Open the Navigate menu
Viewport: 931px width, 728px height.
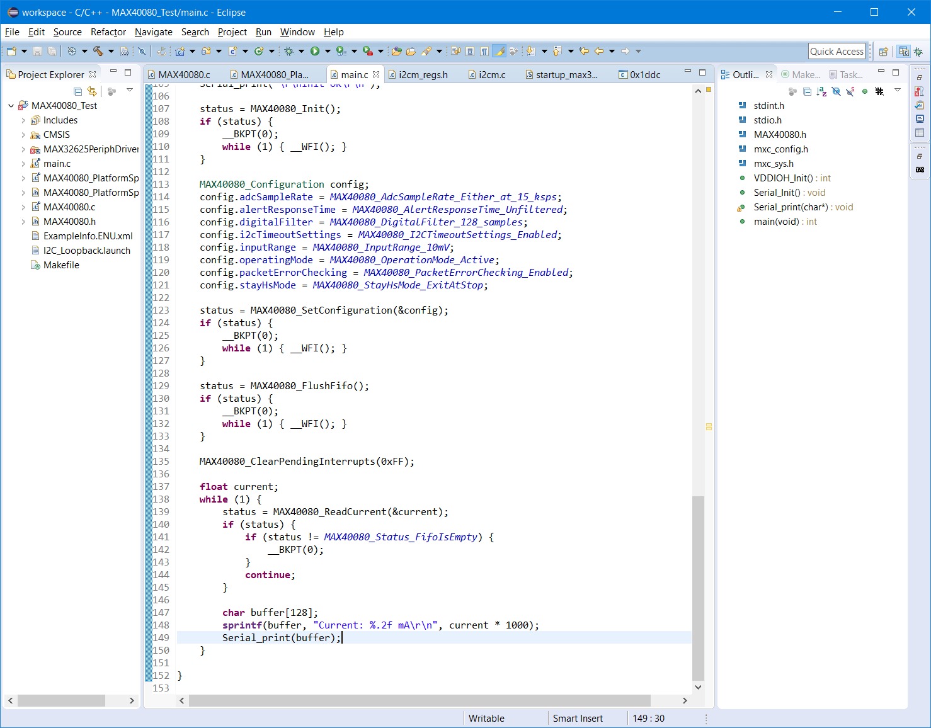click(x=154, y=32)
